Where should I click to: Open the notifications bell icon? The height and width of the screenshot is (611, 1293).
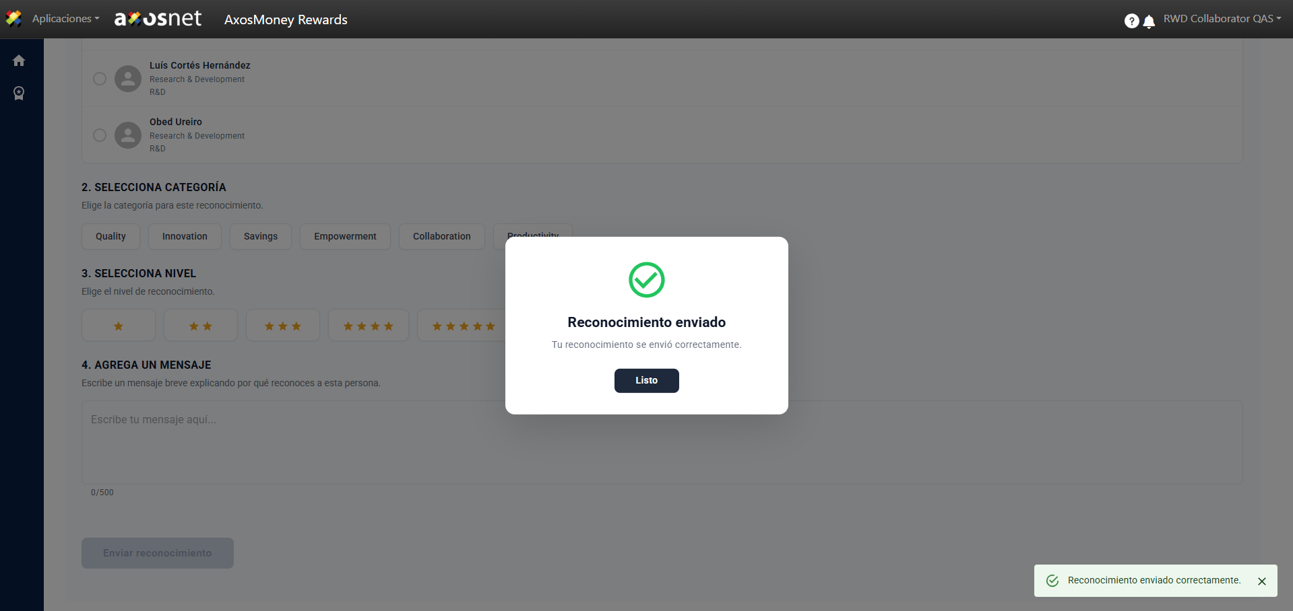click(1149, 21)
